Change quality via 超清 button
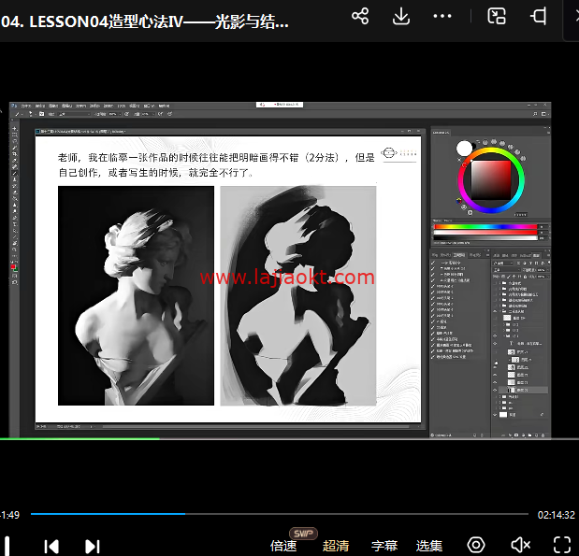The width and height of the screenshot is (579, 556). point(336,546)
